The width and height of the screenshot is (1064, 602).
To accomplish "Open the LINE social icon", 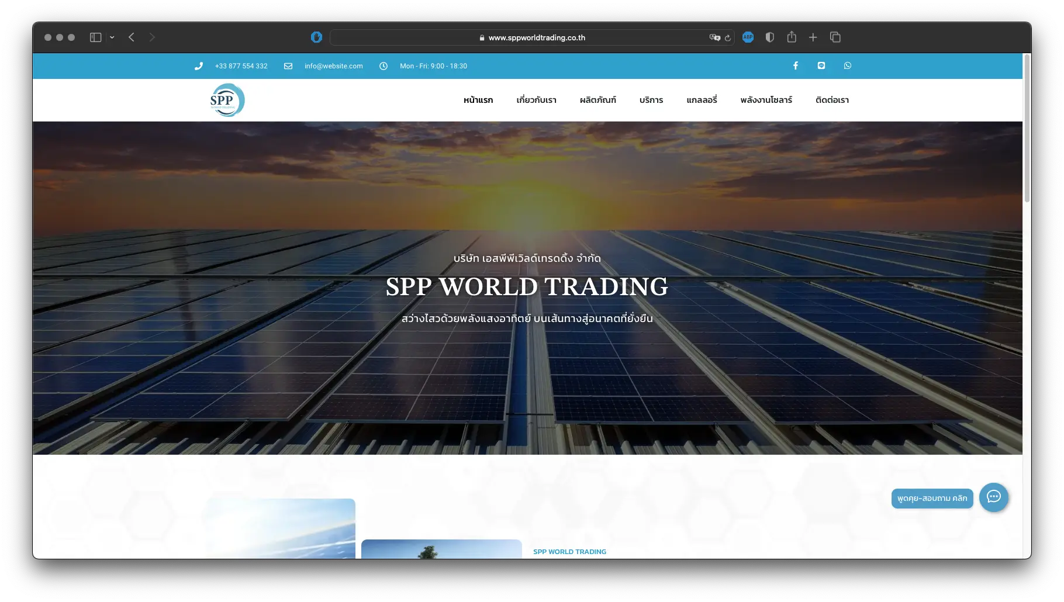I will 821,66.
